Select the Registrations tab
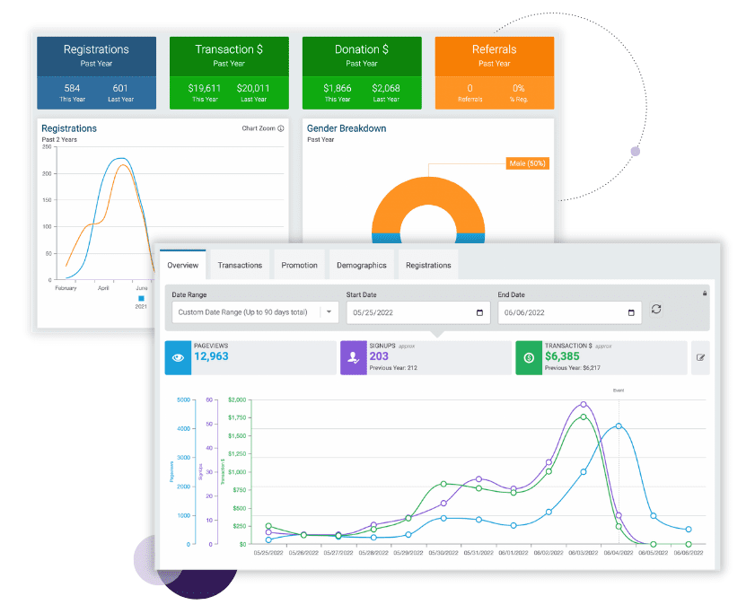Viewport: 755px width, 605px height. tap(428, 265)
